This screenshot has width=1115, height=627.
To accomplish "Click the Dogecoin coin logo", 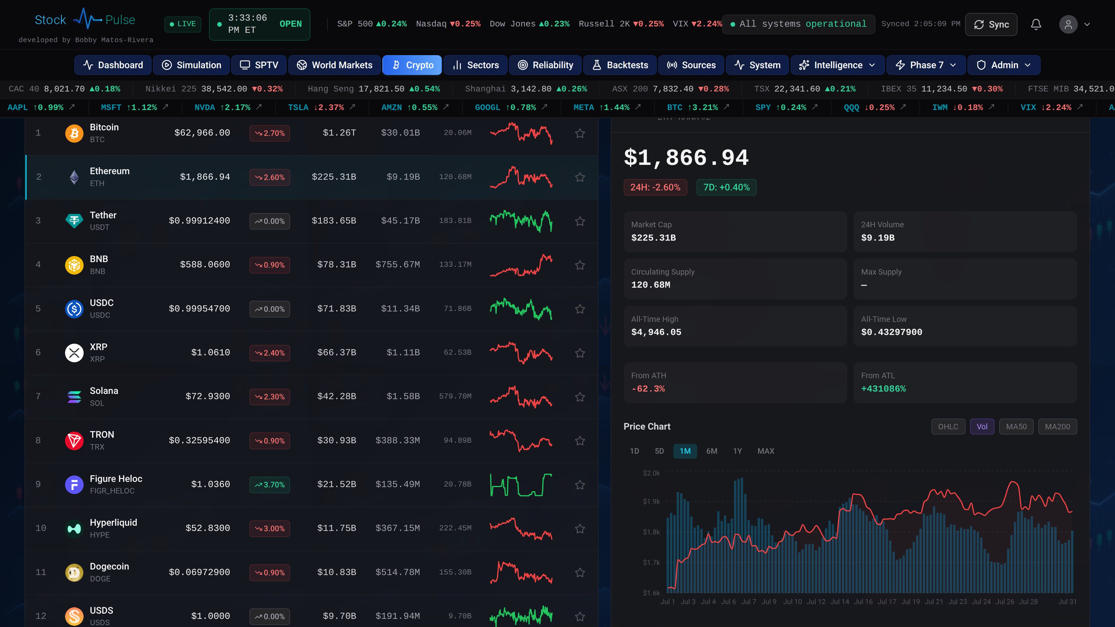I will point(74,572).
